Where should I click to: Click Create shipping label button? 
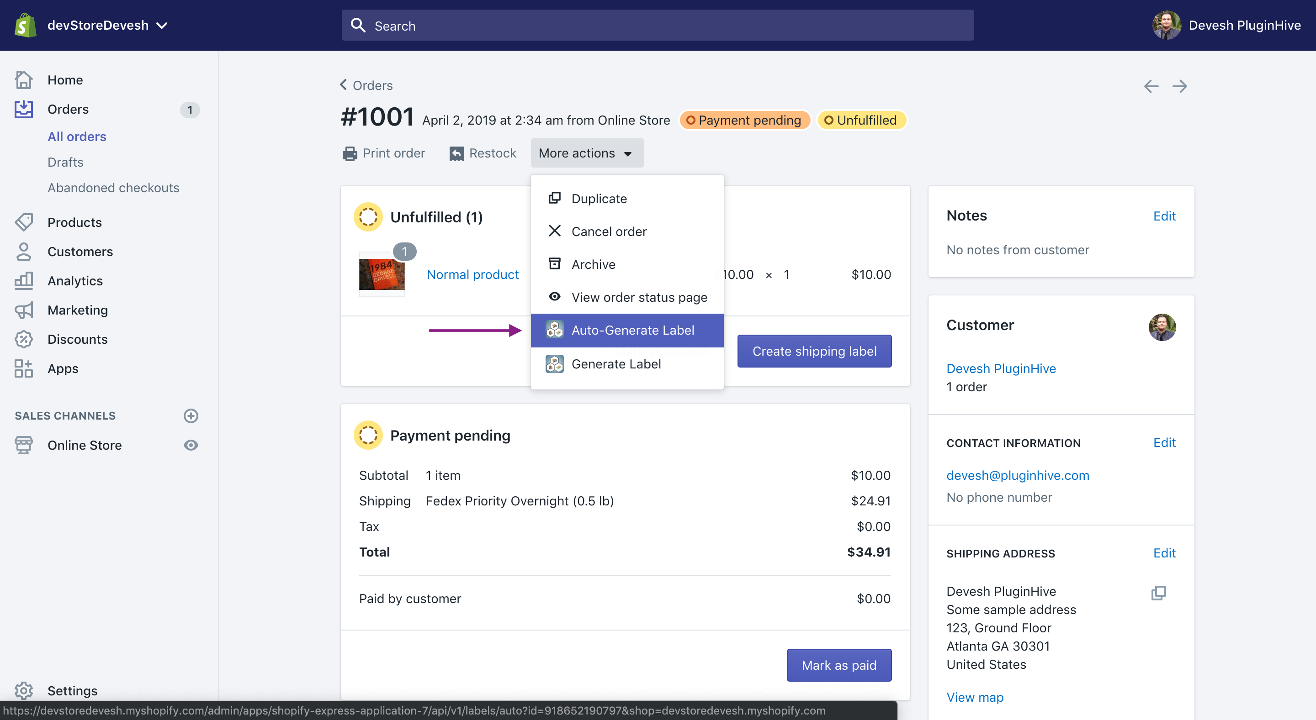(814, 351)
